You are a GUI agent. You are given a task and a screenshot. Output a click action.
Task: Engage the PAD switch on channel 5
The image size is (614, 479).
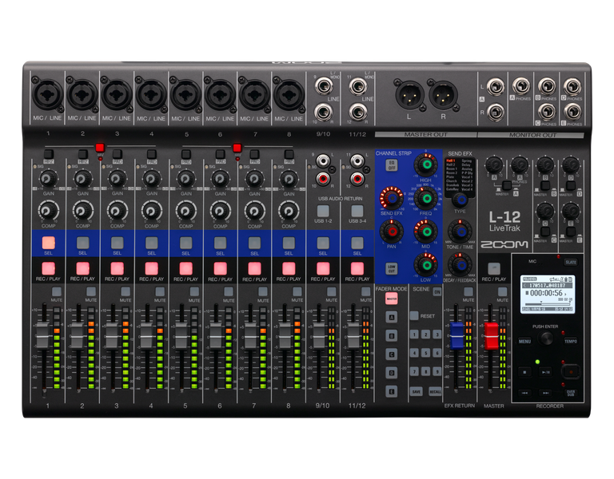coord(186,153)
